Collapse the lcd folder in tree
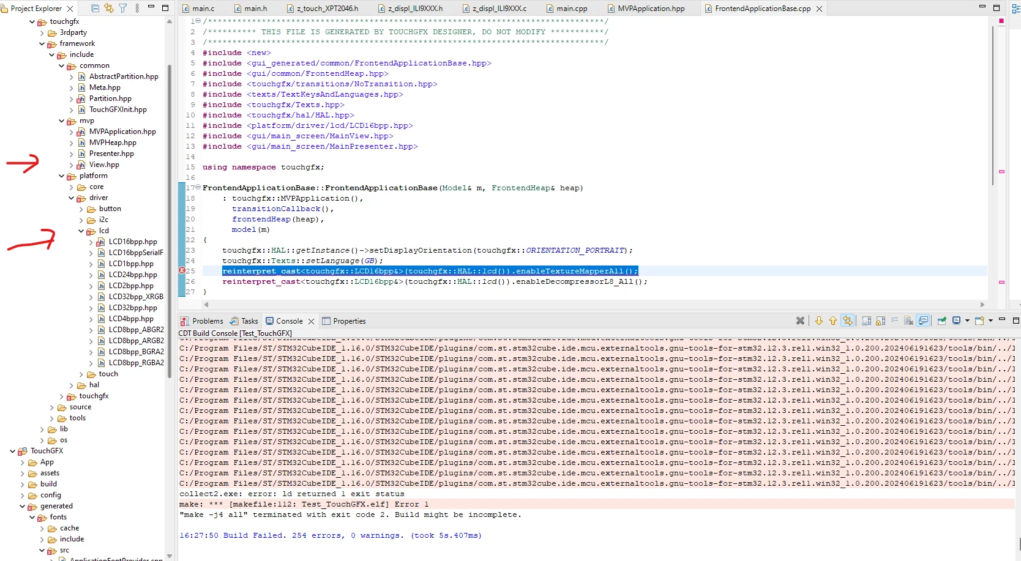This screenshot has height=561, width=1021. pyautogui.click(x=81, y=231)
